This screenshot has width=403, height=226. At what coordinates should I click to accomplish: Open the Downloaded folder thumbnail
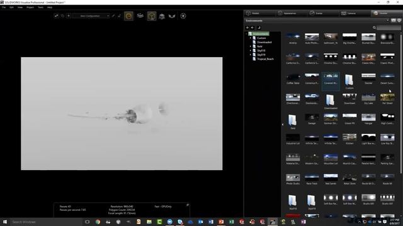coord(331,102)
